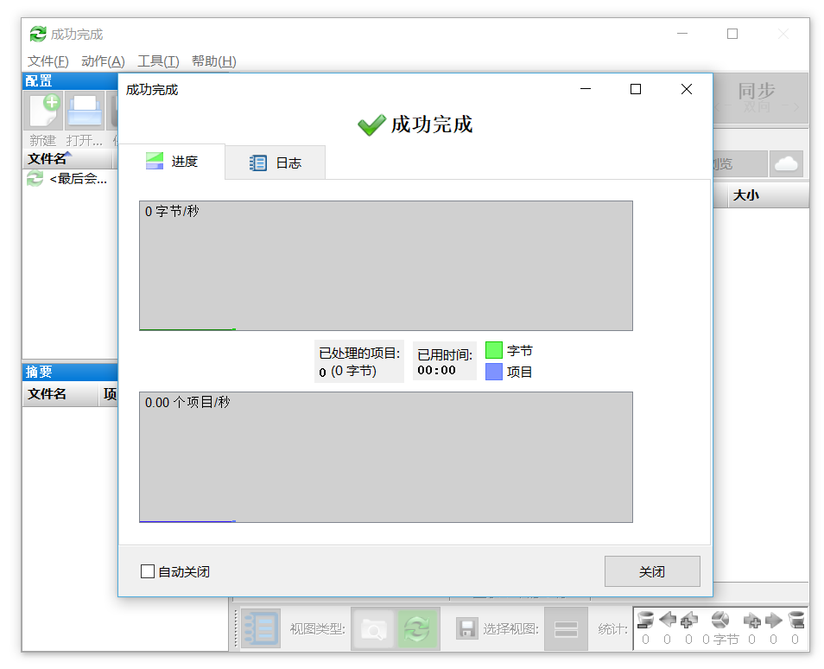
Task: Click the 0 字节/秒 bytes speed graph
Action: [386, 265]
